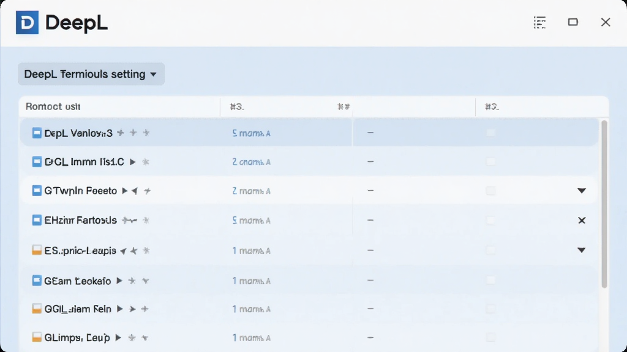Screen dimensions: 627x352
Task: Expand the play arrow right after GTwpln Foeeto name
Action: (x=125, y=191)
